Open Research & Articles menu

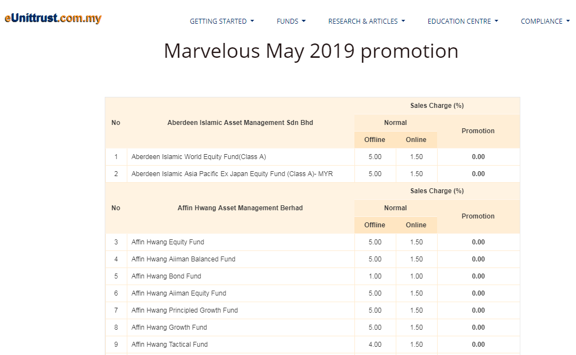367,21
